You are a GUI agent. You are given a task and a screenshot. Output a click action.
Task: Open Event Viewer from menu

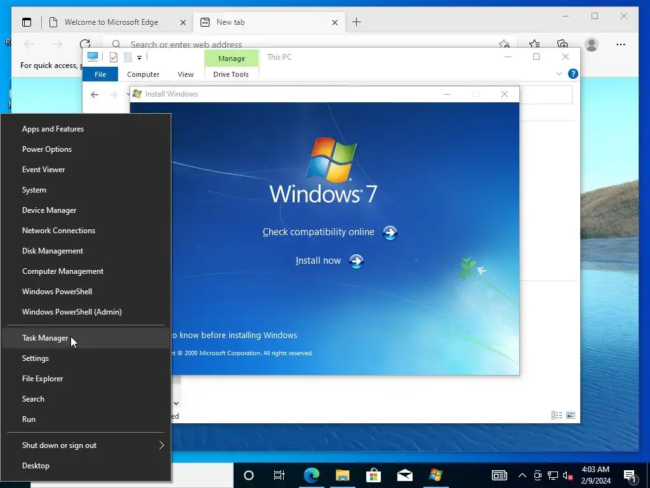[x=86, y=170]
